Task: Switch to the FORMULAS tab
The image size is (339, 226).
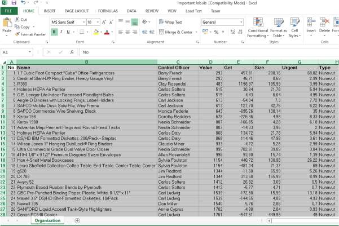Action: [x=108, y=11]
